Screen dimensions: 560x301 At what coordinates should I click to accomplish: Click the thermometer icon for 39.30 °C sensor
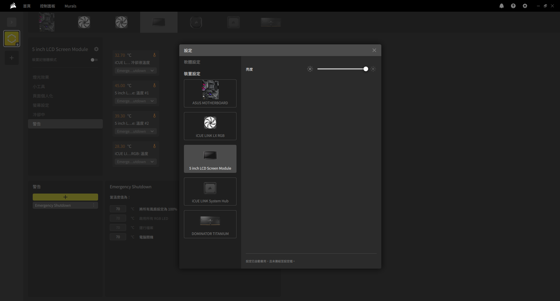[x=154, y=116]
